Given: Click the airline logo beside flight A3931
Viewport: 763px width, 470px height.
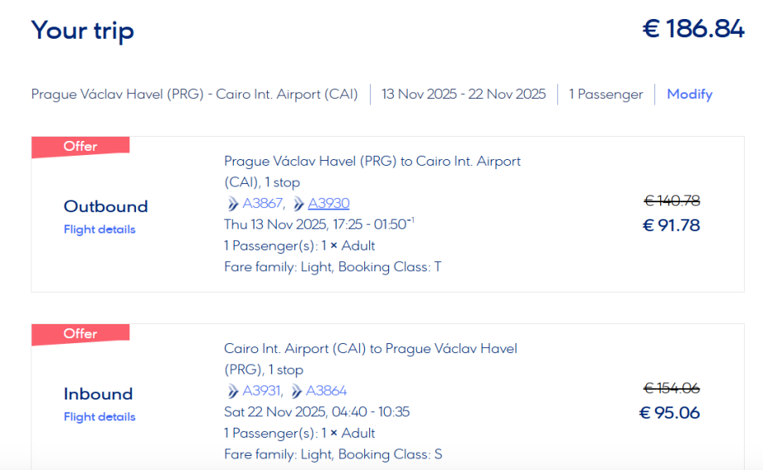Looking at the screenshot, I should click(231, 391).
